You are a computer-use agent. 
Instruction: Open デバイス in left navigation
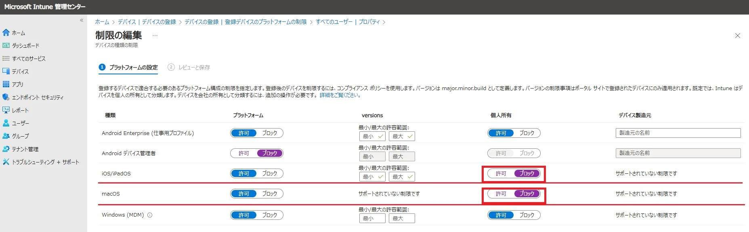pyautogui.click(x=20, y=72)
